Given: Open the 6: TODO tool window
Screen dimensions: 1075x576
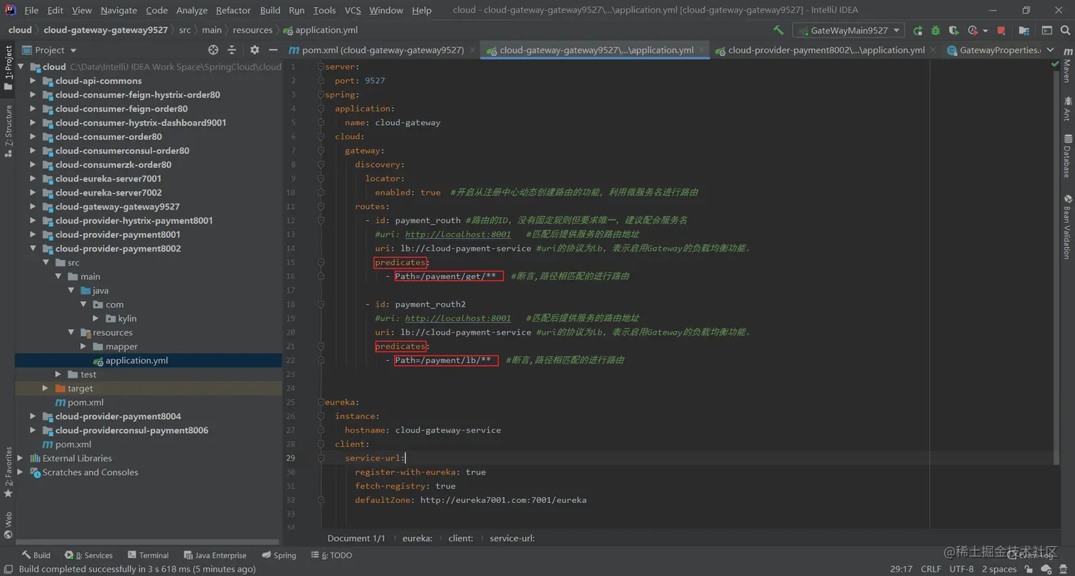Looking at the screenshot, I should [331, 555].
